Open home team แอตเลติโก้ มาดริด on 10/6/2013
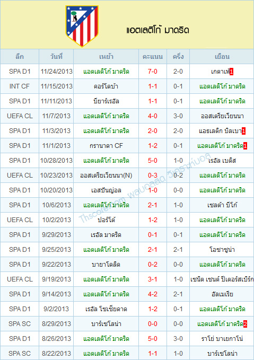Image resolution: width=254 pixels, height=360 pixels. click(106, 205)
